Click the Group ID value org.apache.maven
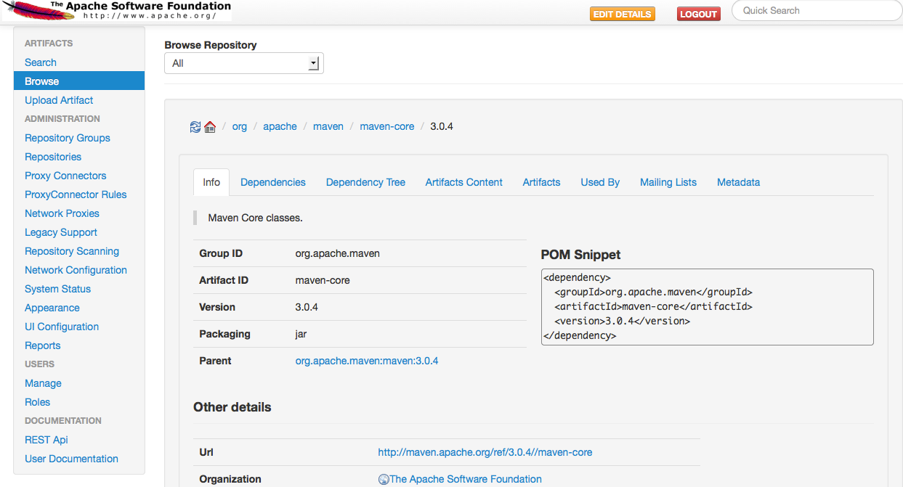This screenshot has height=487, width=903. tap(338, 253)
